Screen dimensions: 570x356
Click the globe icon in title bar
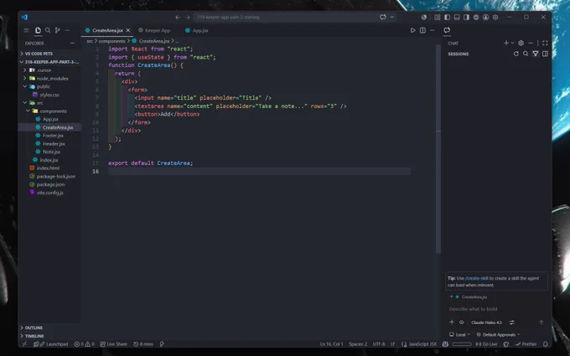[476, 17]
